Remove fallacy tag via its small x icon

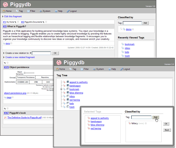[146, 123]
